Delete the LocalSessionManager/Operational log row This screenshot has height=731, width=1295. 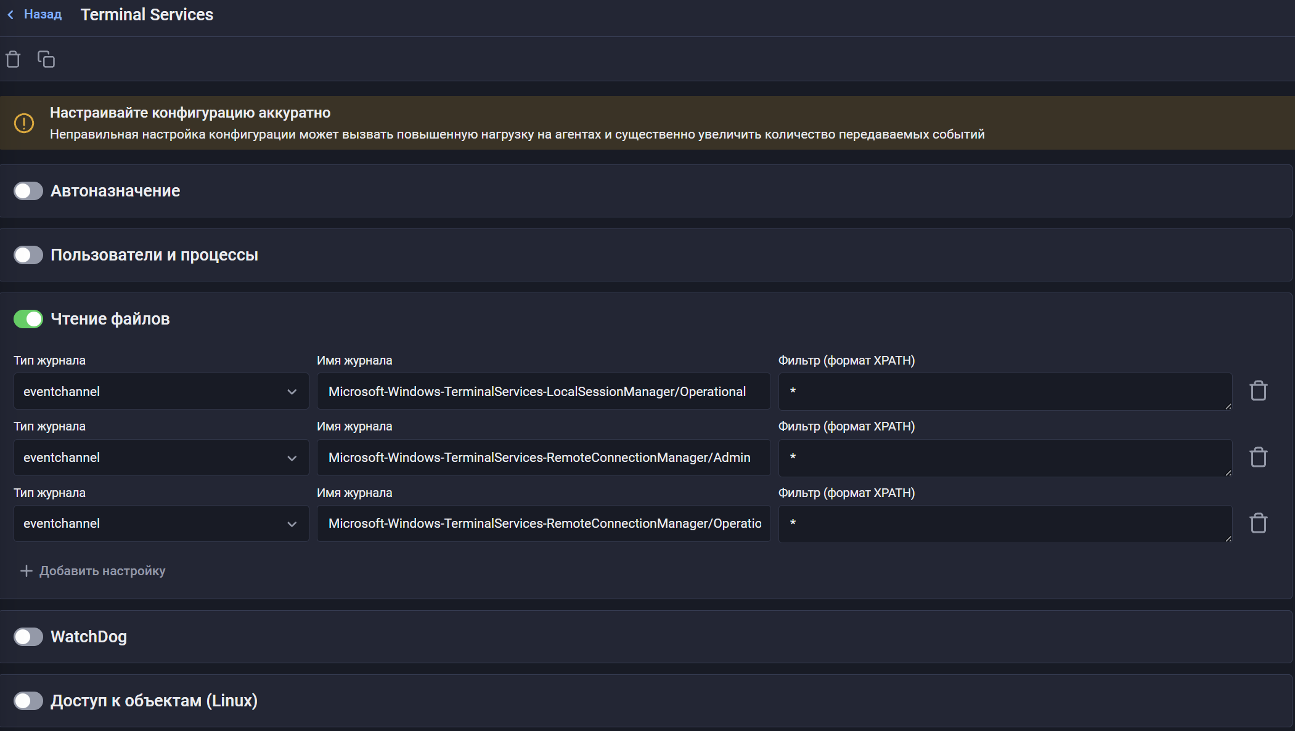coord(1258,391)
